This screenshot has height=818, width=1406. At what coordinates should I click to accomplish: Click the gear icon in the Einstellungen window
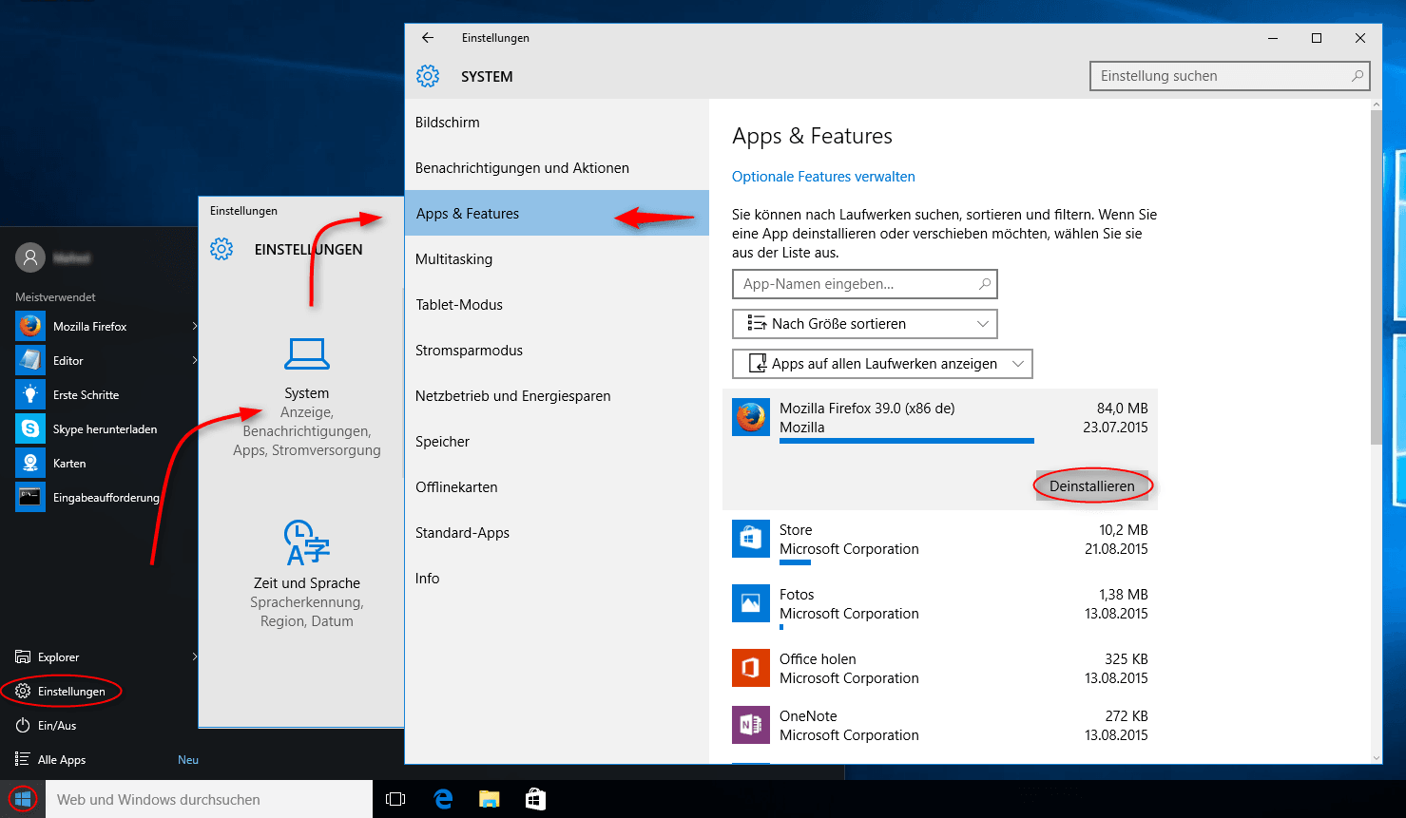(x=221, y=249)
